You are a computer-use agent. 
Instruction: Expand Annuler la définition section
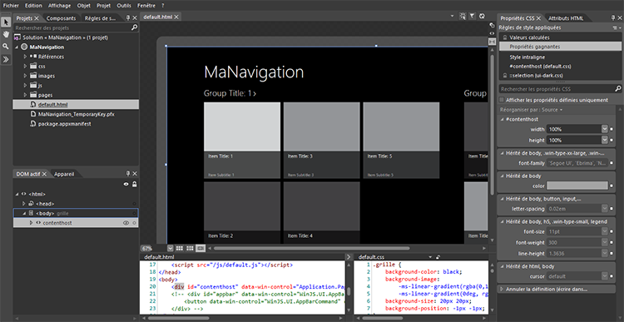click(502, 290)
